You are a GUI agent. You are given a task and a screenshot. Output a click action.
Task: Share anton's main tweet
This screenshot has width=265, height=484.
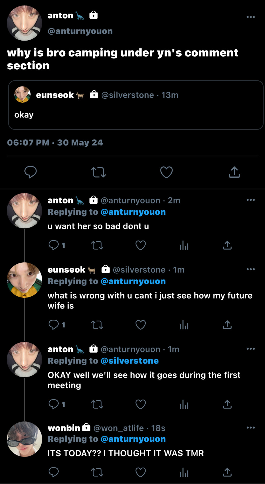(x=234, y=172)
